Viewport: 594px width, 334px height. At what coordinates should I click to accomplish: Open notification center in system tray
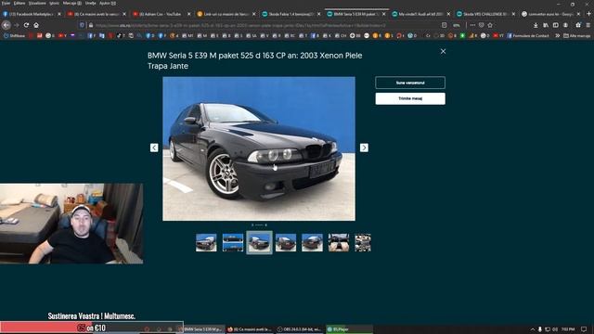pyautogui.click(x=584, y=329)
